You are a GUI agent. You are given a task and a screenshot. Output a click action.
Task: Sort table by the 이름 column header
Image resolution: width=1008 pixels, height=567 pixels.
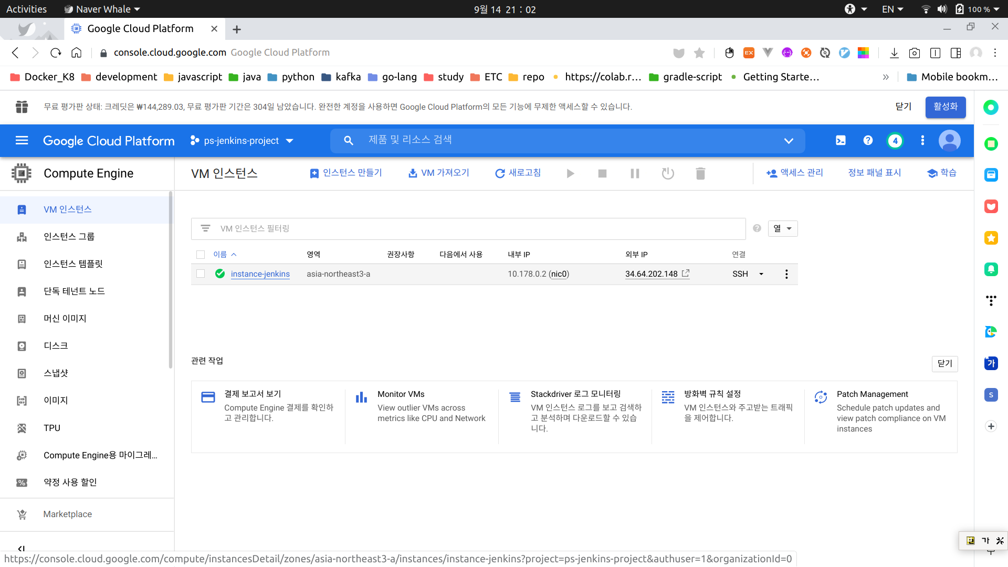click(220, 255)
